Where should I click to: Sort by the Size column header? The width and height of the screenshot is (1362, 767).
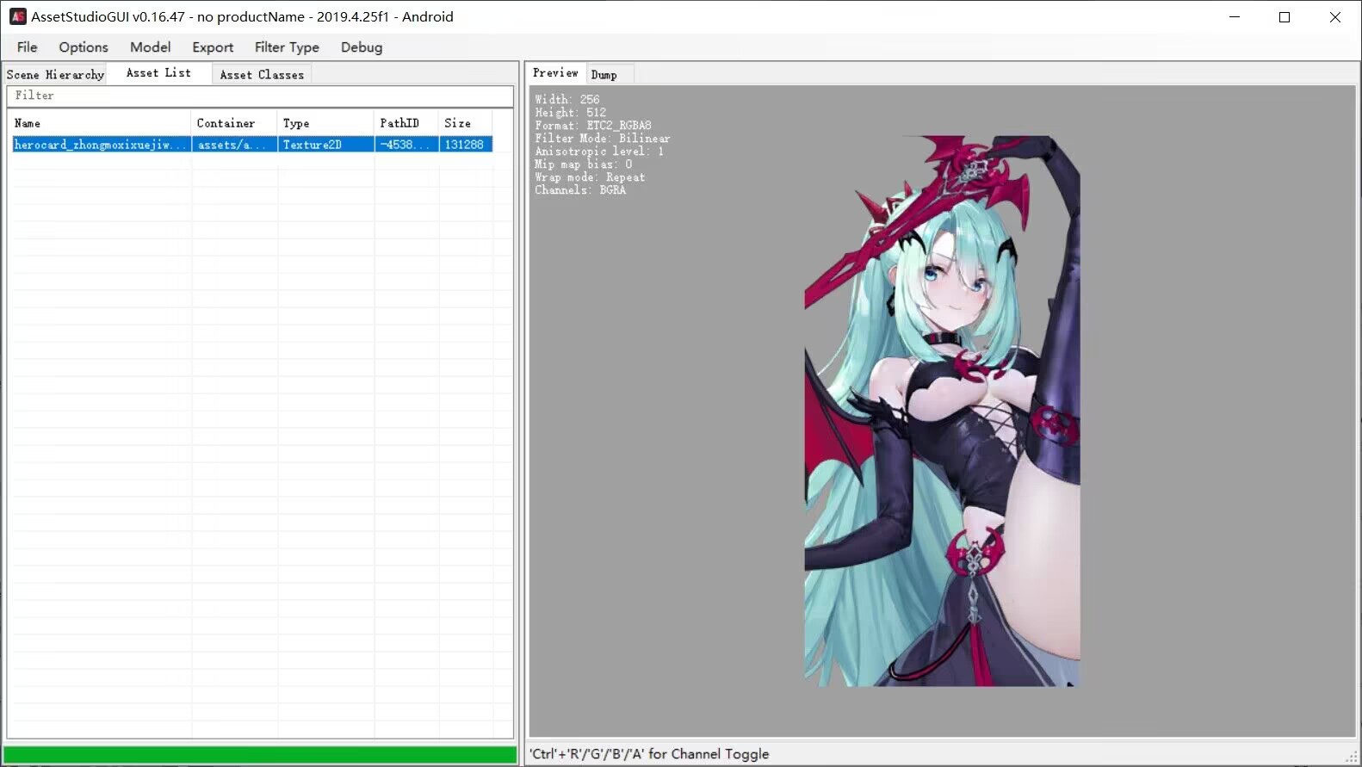point(465,123)
